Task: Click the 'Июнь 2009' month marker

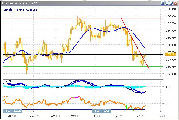Action: tap(12, 112)
